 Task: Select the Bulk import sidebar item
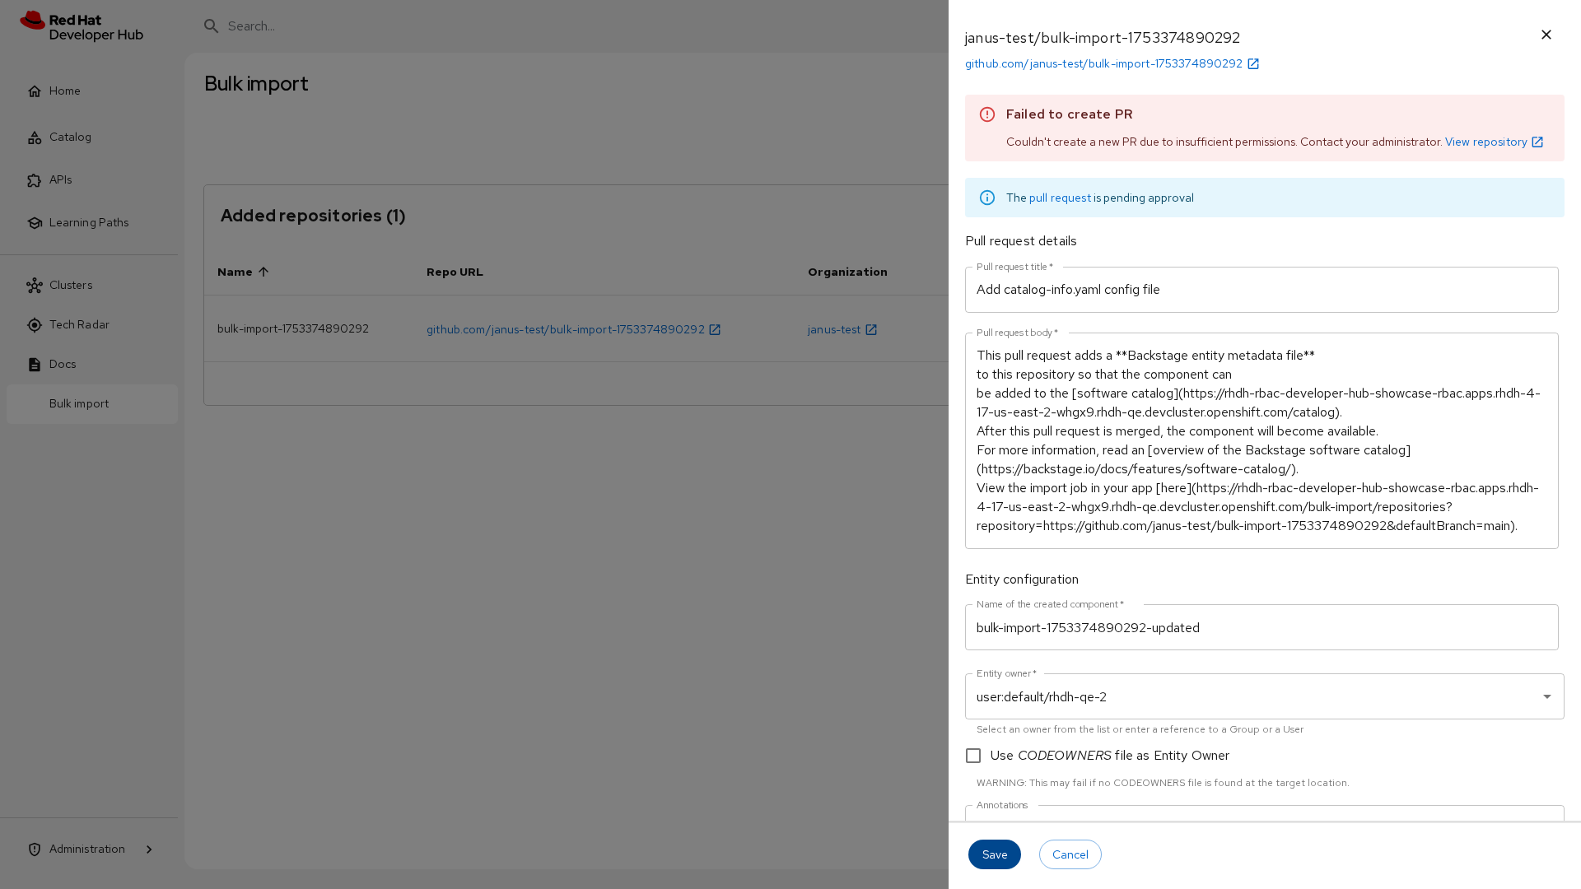point(79,404)
